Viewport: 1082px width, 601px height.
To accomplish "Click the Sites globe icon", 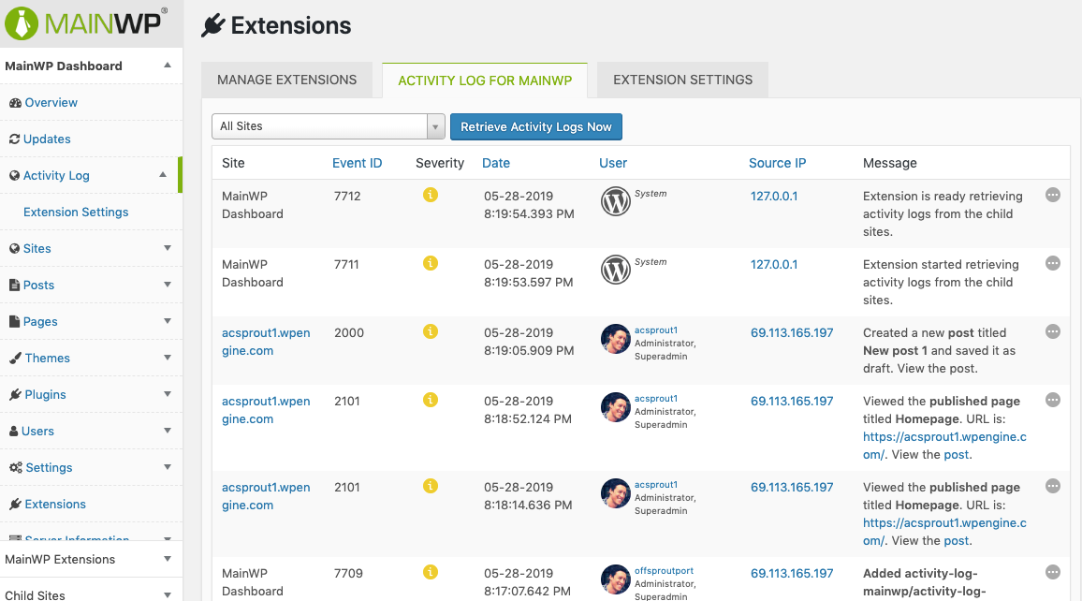I will point(14,249).
